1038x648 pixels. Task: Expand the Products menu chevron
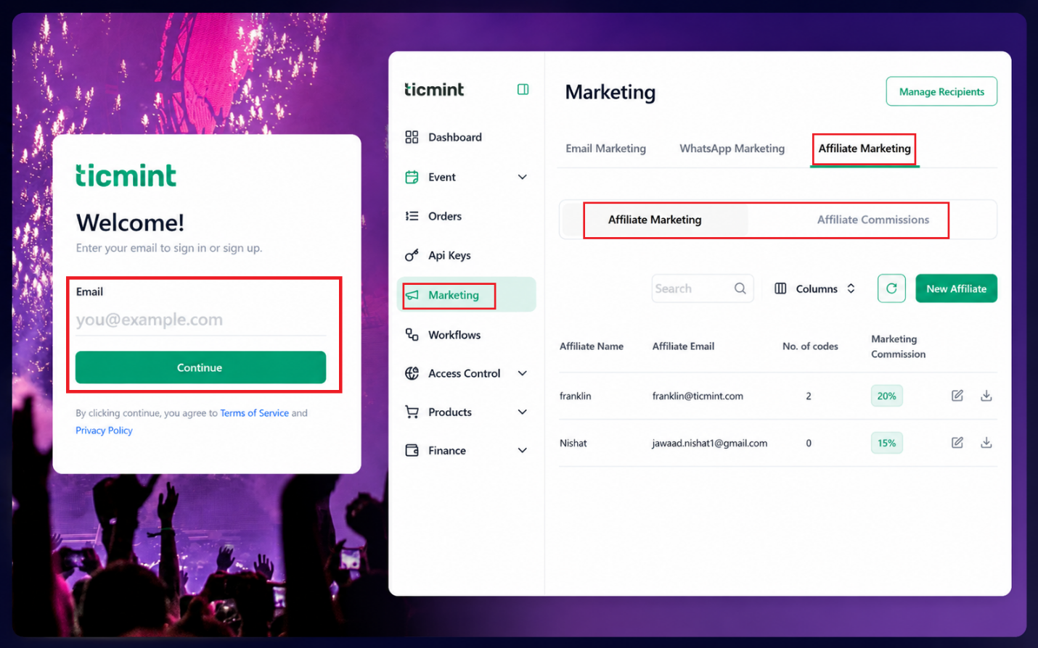click(x=522, y=412)
